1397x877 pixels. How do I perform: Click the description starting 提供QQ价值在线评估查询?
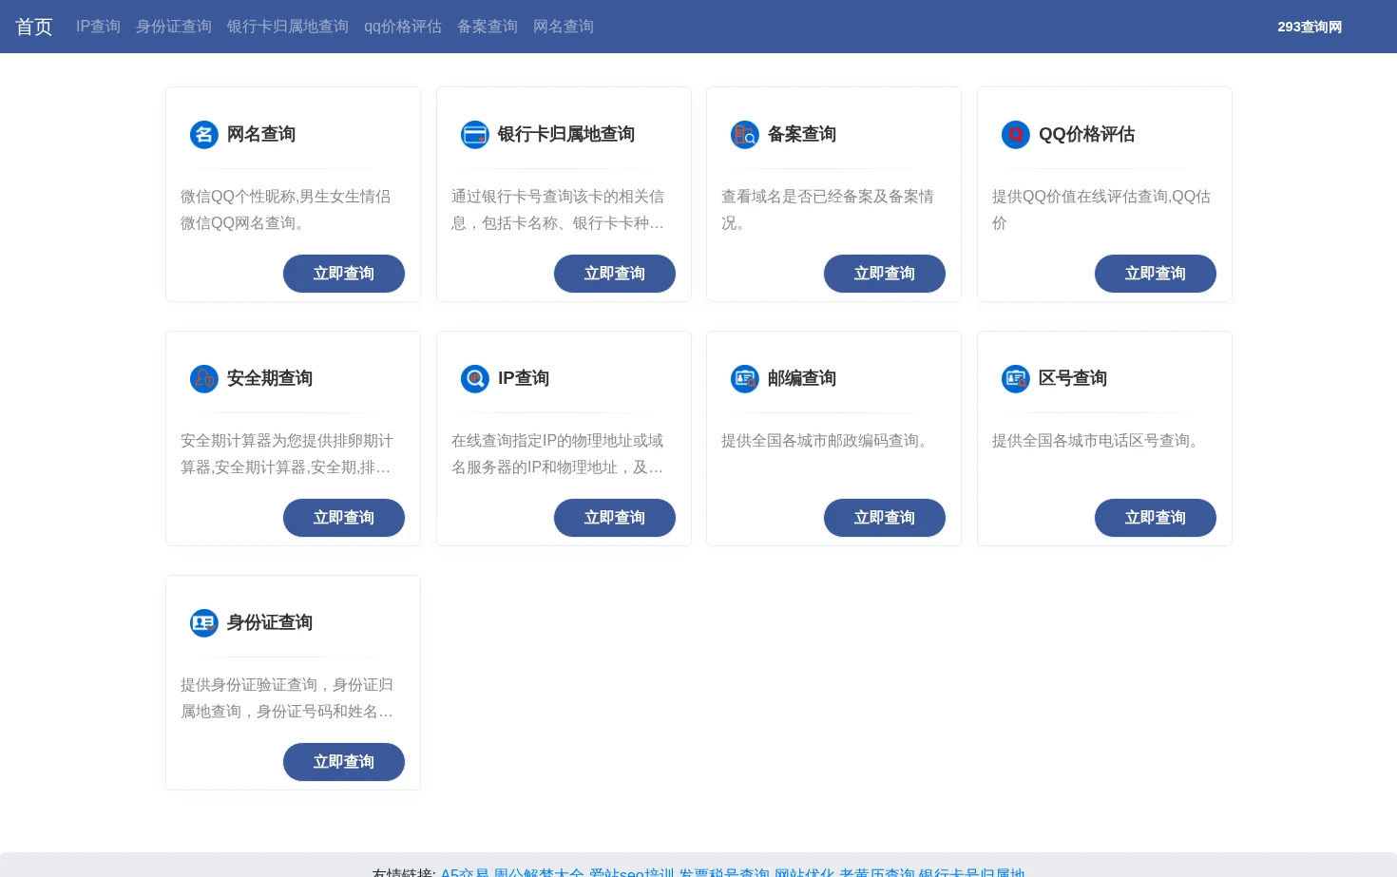point(1101,210)
